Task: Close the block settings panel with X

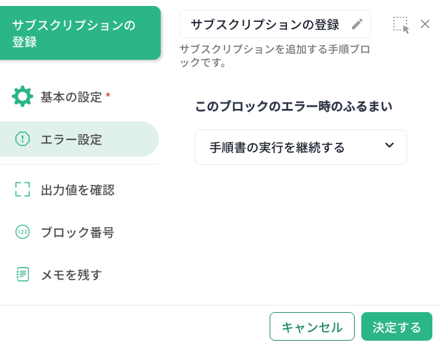Action: [425, 24]
